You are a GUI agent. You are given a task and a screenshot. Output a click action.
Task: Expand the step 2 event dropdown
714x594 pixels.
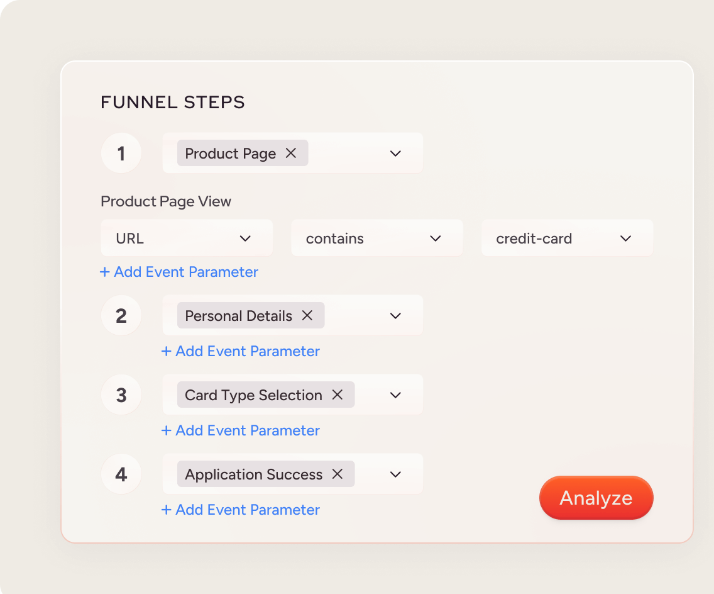pos(395,315)
